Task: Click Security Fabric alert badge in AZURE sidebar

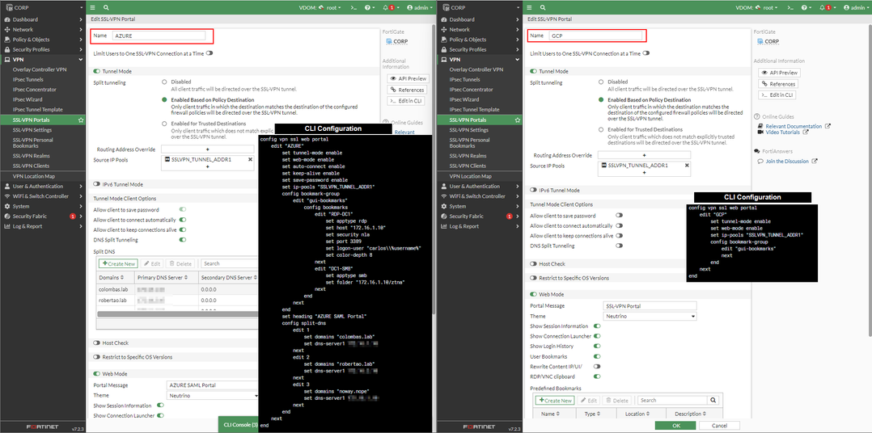Action: pyautogui.click(x=72, y=216)
